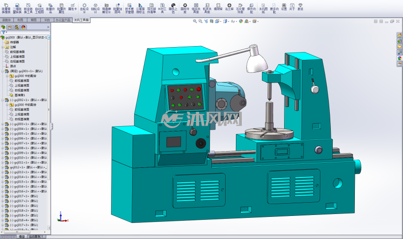Click the 随机上色 random coloring icon
This screenshot has height=239, width=403.
[x=173, y=8]
